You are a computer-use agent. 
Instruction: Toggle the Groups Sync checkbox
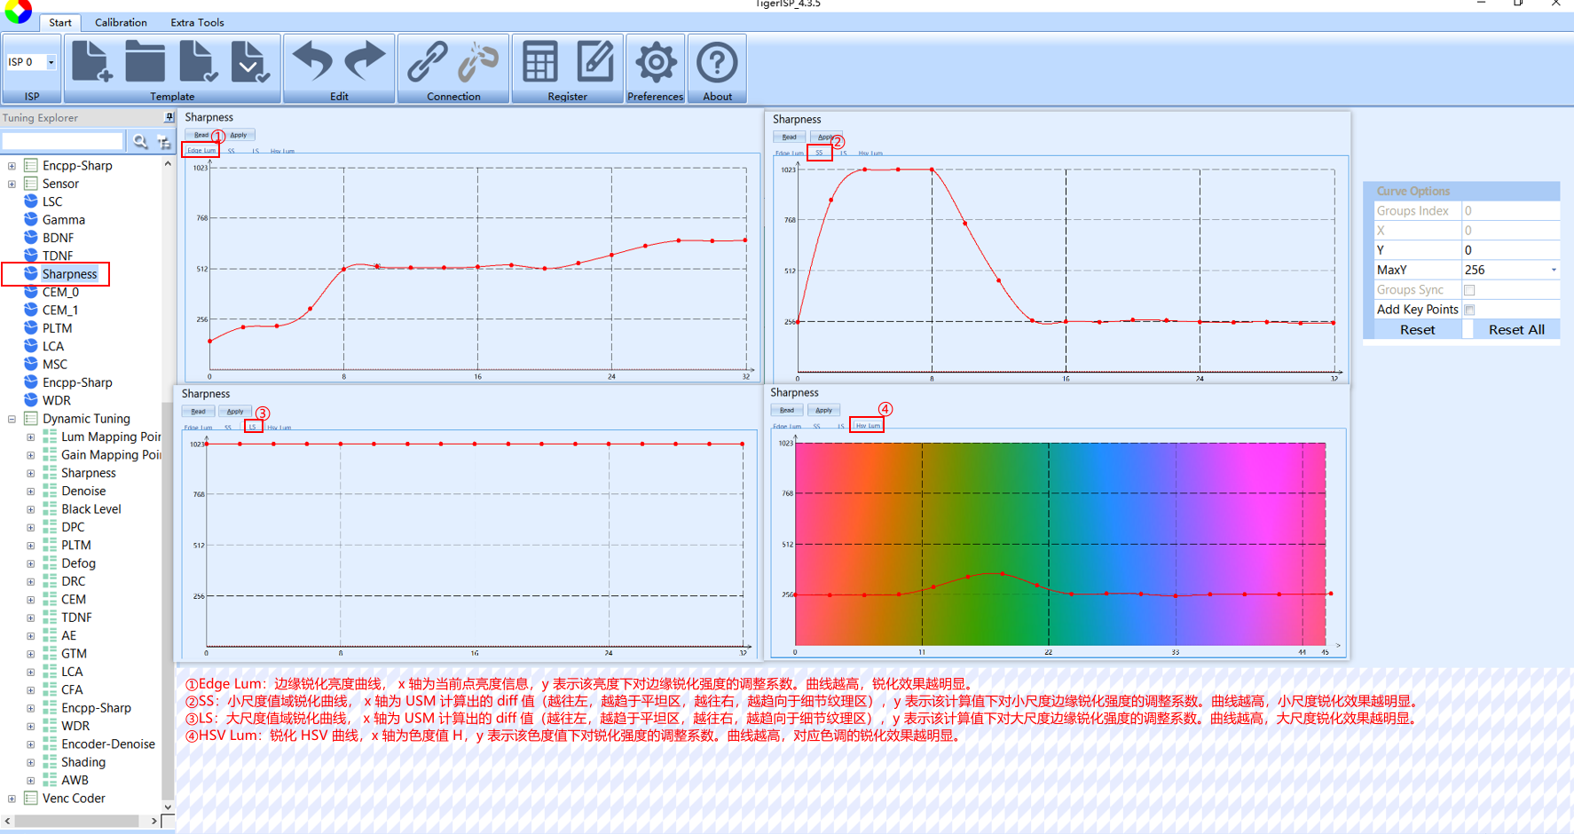click(x=1469, y=290)
